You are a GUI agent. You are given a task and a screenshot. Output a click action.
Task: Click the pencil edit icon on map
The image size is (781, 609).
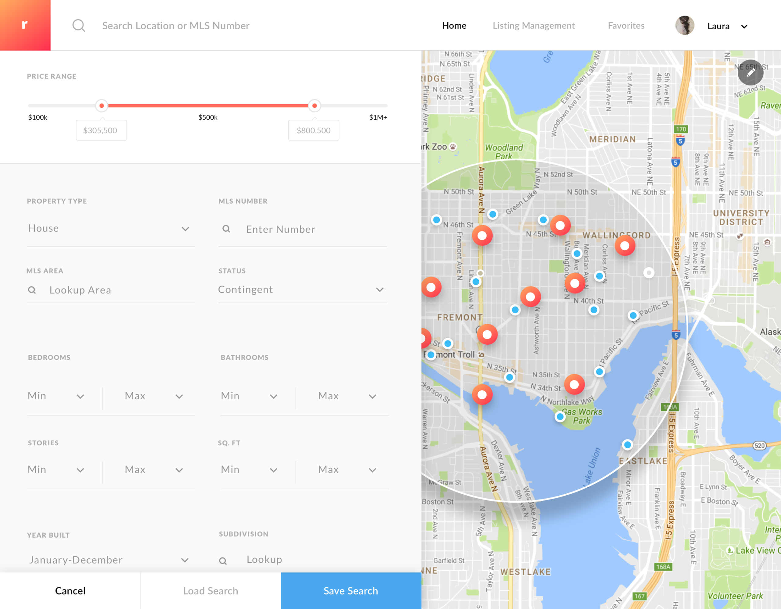coord(750,72)
